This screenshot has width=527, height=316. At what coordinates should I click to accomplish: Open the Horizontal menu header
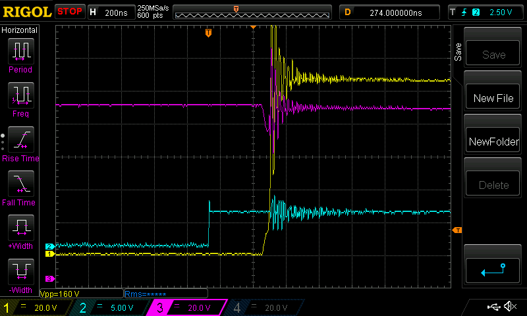(20, 30)
